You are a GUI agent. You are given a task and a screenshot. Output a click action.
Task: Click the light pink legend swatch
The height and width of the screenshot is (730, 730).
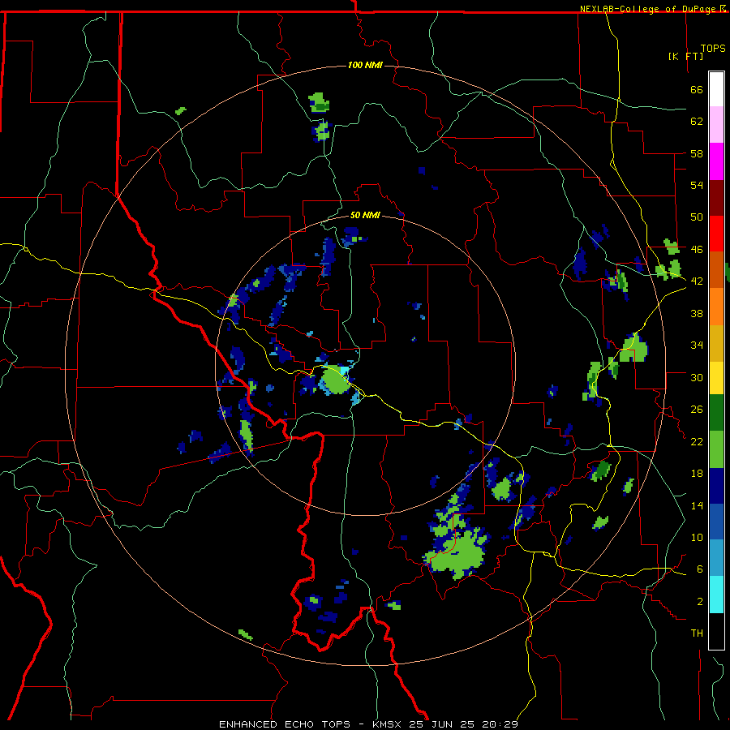click(x=716, y=125)
